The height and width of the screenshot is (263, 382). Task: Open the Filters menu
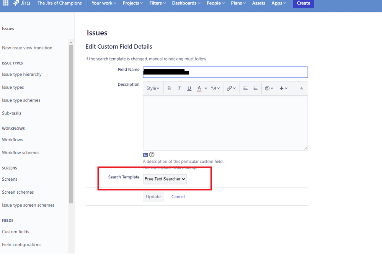click(157, 3)
